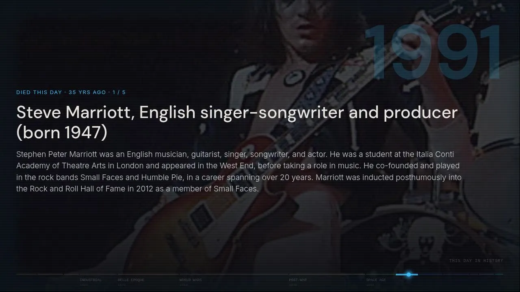Image resolution: width=520 pixels, height=292 pixels.
Task: Jump to the Post-War era label
Action: [x=298, y=280]
